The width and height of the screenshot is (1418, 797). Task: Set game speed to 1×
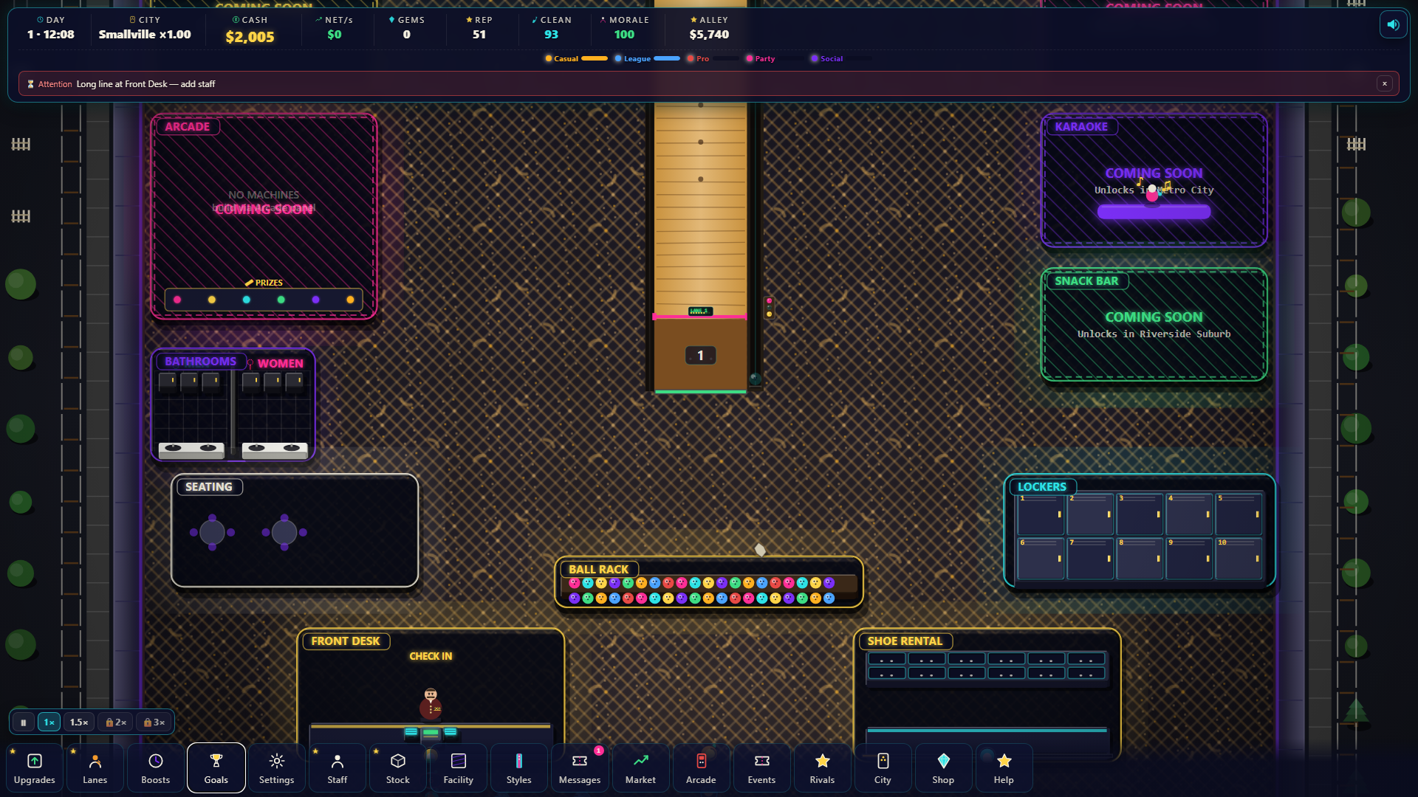coord(49,722)
